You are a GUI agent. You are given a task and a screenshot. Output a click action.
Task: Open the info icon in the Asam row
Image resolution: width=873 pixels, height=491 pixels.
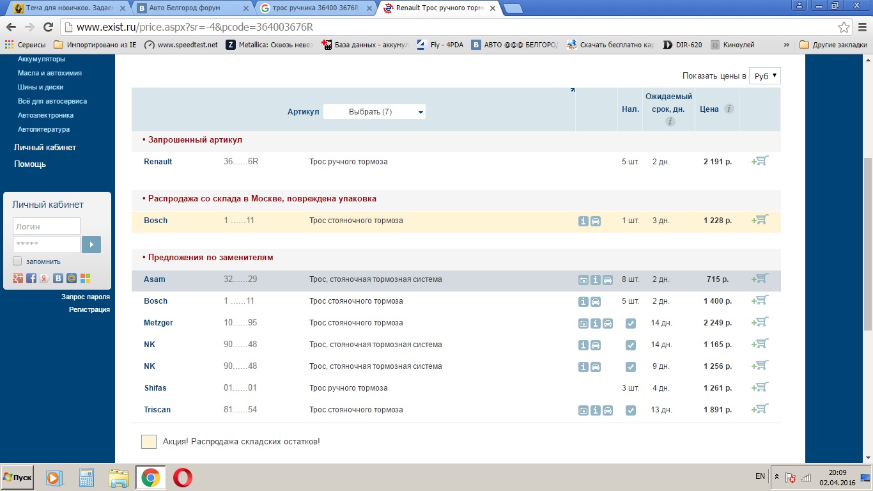596,280
